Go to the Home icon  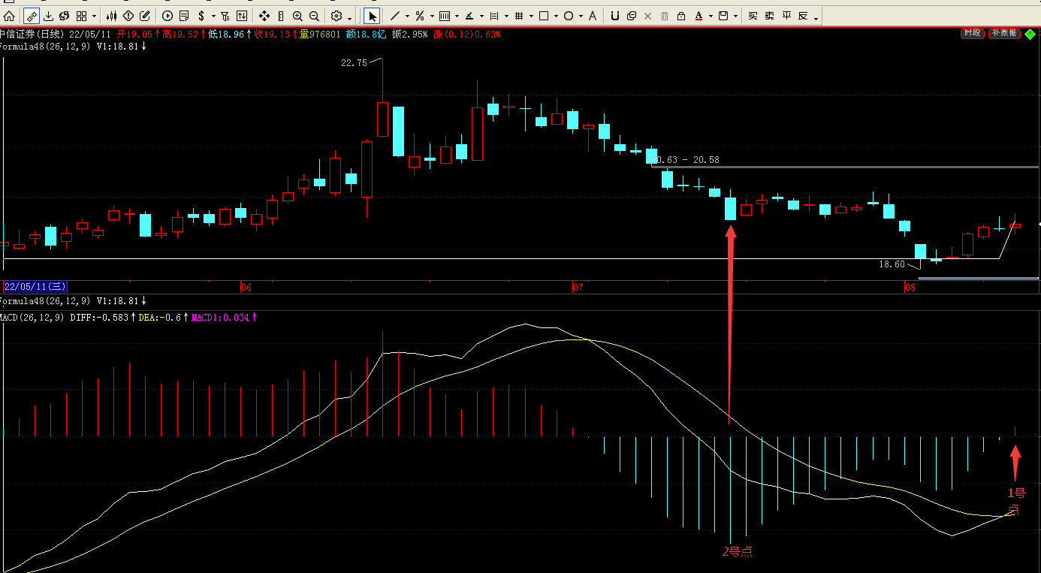pos(9,16)
